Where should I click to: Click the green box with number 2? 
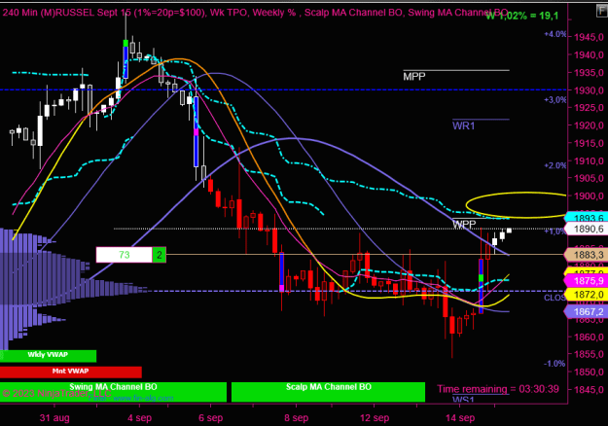pyautogui.click(x=159, y=255)
